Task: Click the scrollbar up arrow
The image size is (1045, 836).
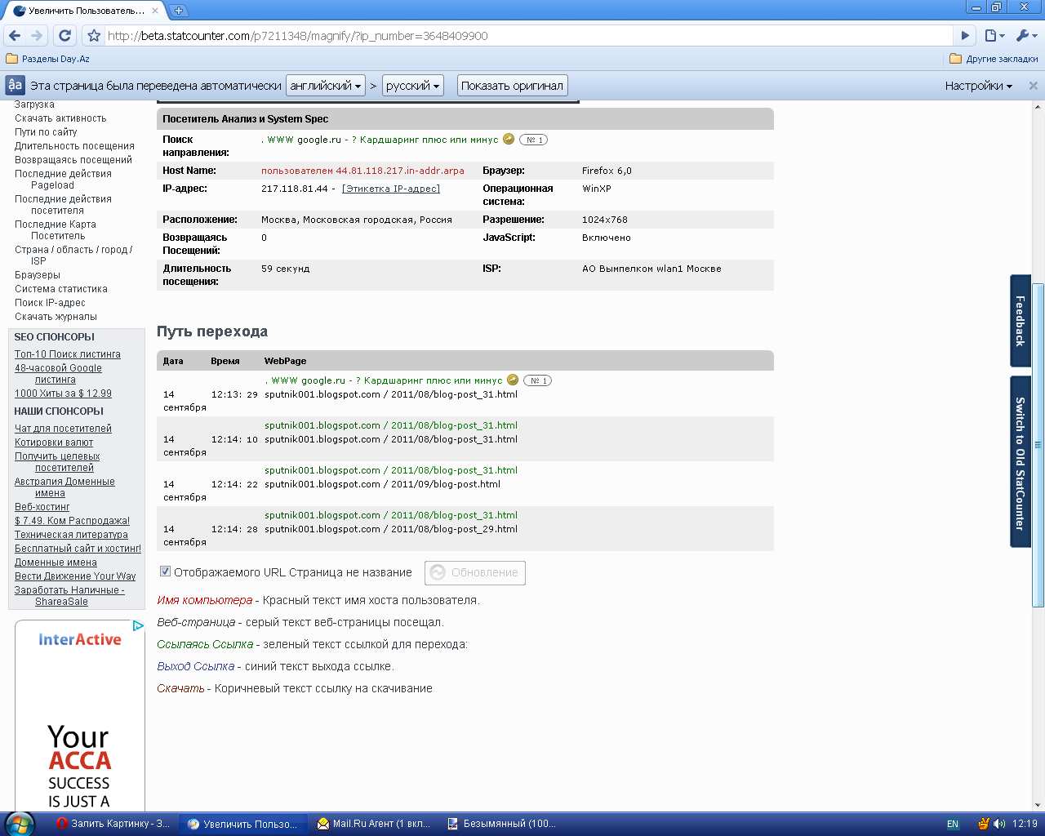Action: (x=1038, y=107)
